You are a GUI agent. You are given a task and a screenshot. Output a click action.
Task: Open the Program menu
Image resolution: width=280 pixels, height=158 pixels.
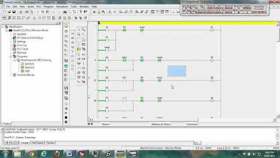pos(49,7)
